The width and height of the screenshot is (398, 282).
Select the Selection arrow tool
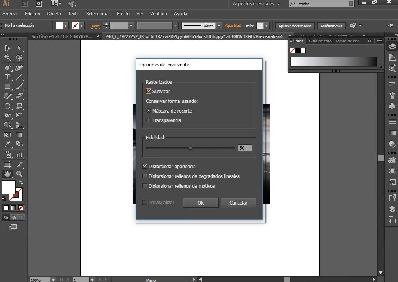coord(7,48)
